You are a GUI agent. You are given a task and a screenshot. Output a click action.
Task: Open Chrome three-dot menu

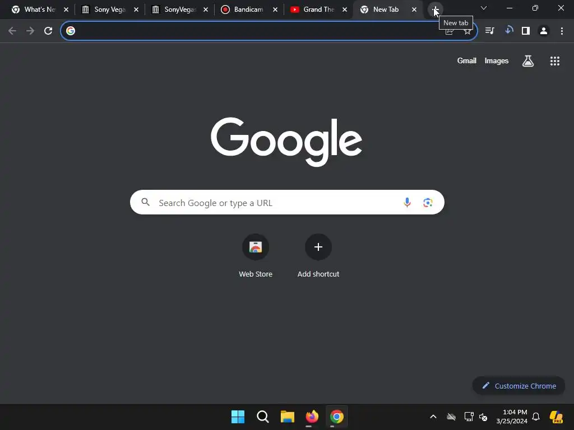pyautogui.click(x=562, y=31)
